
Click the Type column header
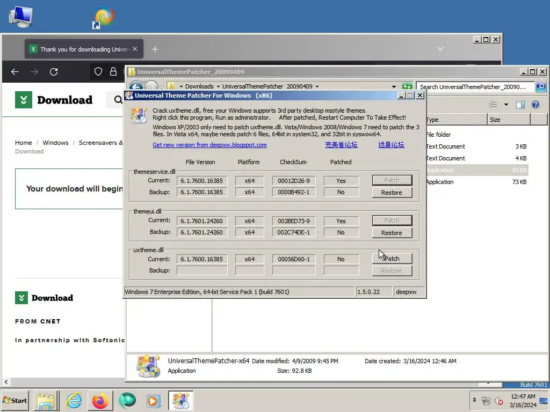457,120
